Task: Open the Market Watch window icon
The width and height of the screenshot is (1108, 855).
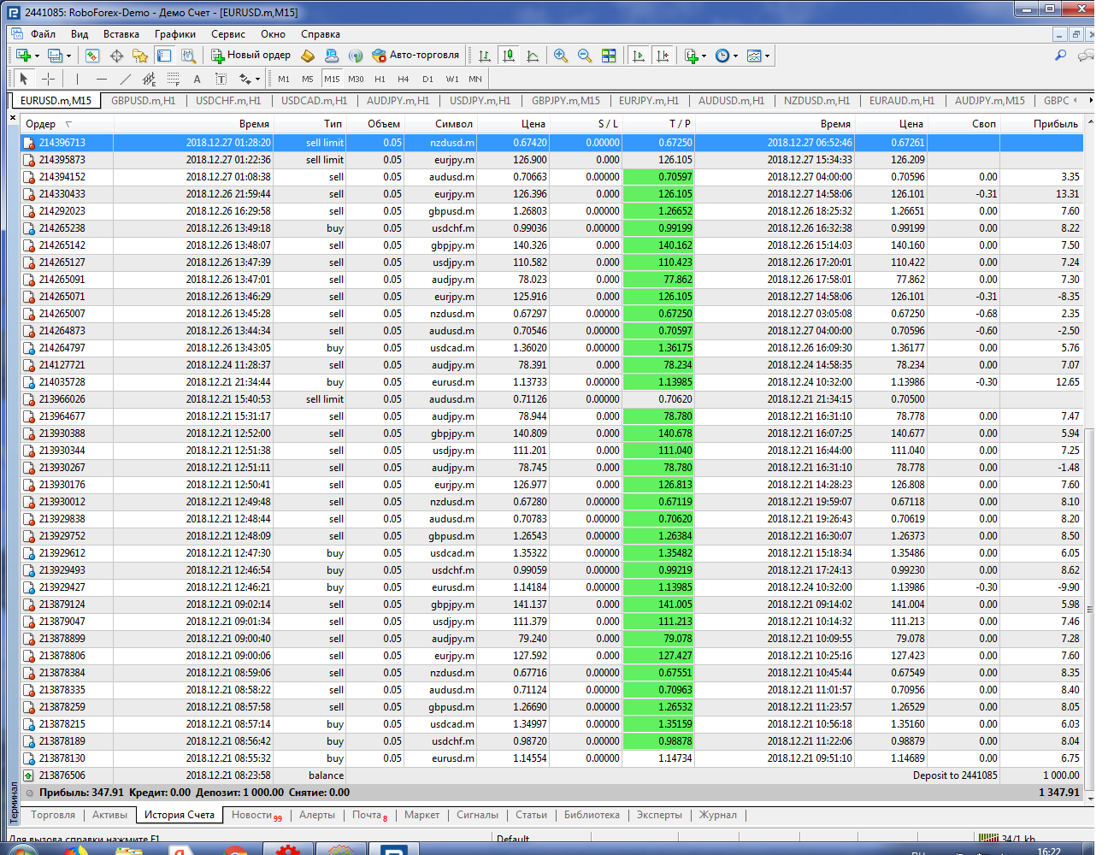Action: [92, 56]
